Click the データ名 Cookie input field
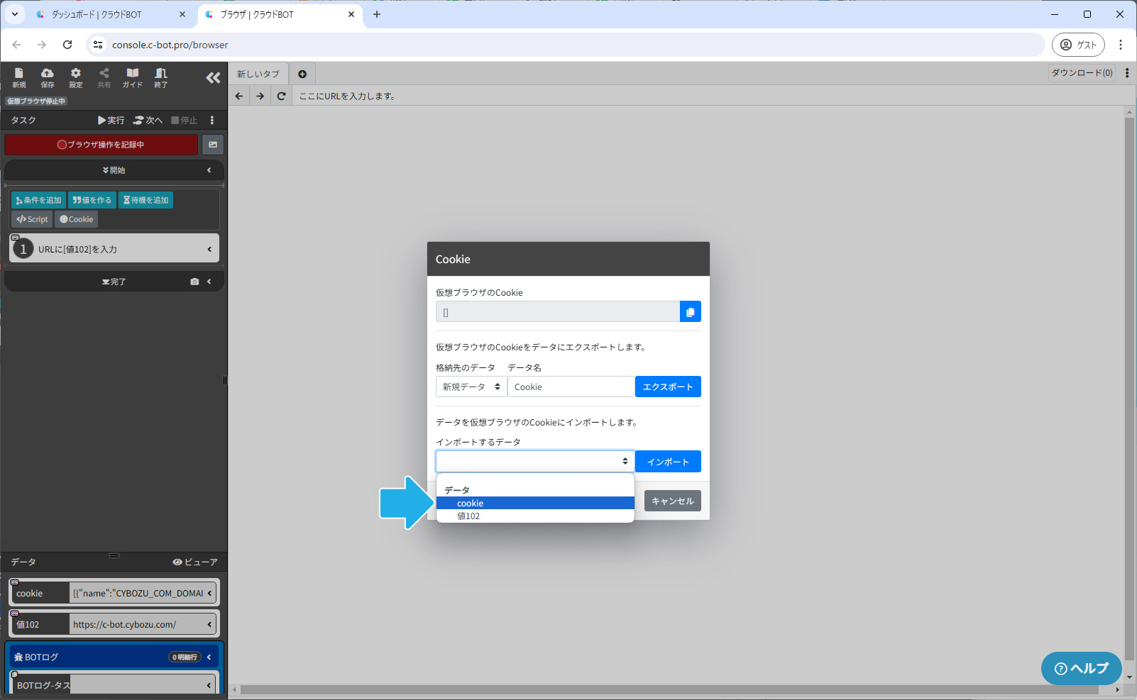 pos(571,387)
